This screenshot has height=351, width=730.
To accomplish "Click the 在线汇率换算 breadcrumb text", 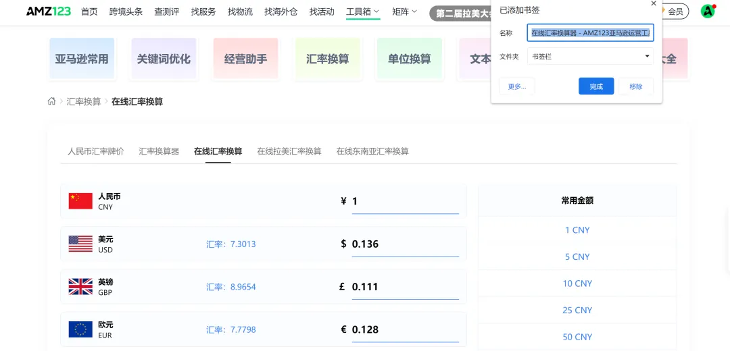I will 137,101.
